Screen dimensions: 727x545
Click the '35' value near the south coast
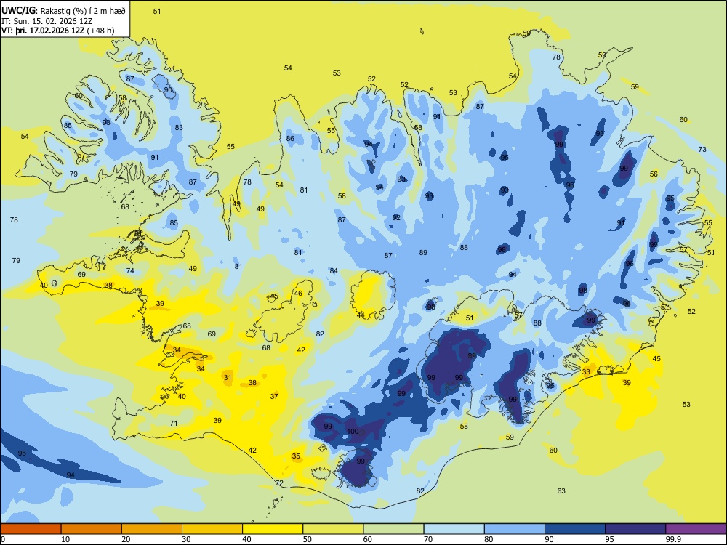pyautogui.click(x=296, y=456)
